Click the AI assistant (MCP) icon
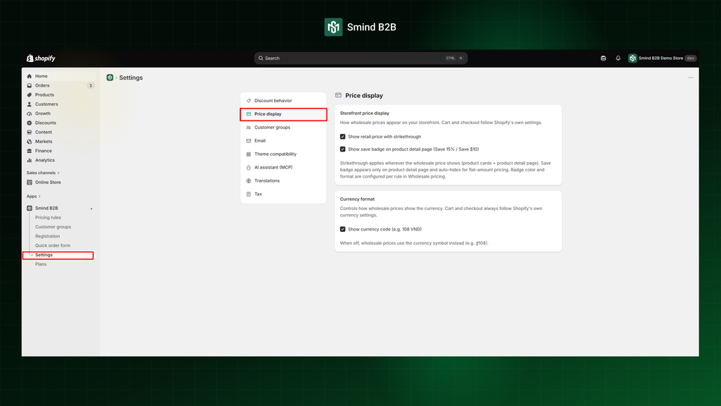This screenshot has width=721, height=406. click(x=249, y=168)
